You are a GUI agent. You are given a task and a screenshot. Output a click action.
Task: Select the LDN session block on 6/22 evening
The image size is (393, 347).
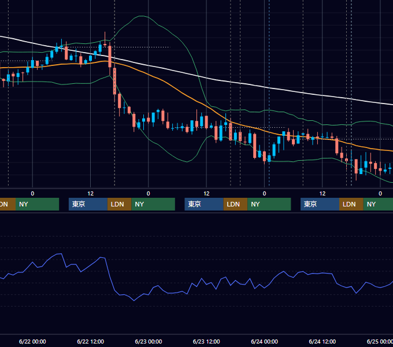pyautogui.click(x=119, y=204)
